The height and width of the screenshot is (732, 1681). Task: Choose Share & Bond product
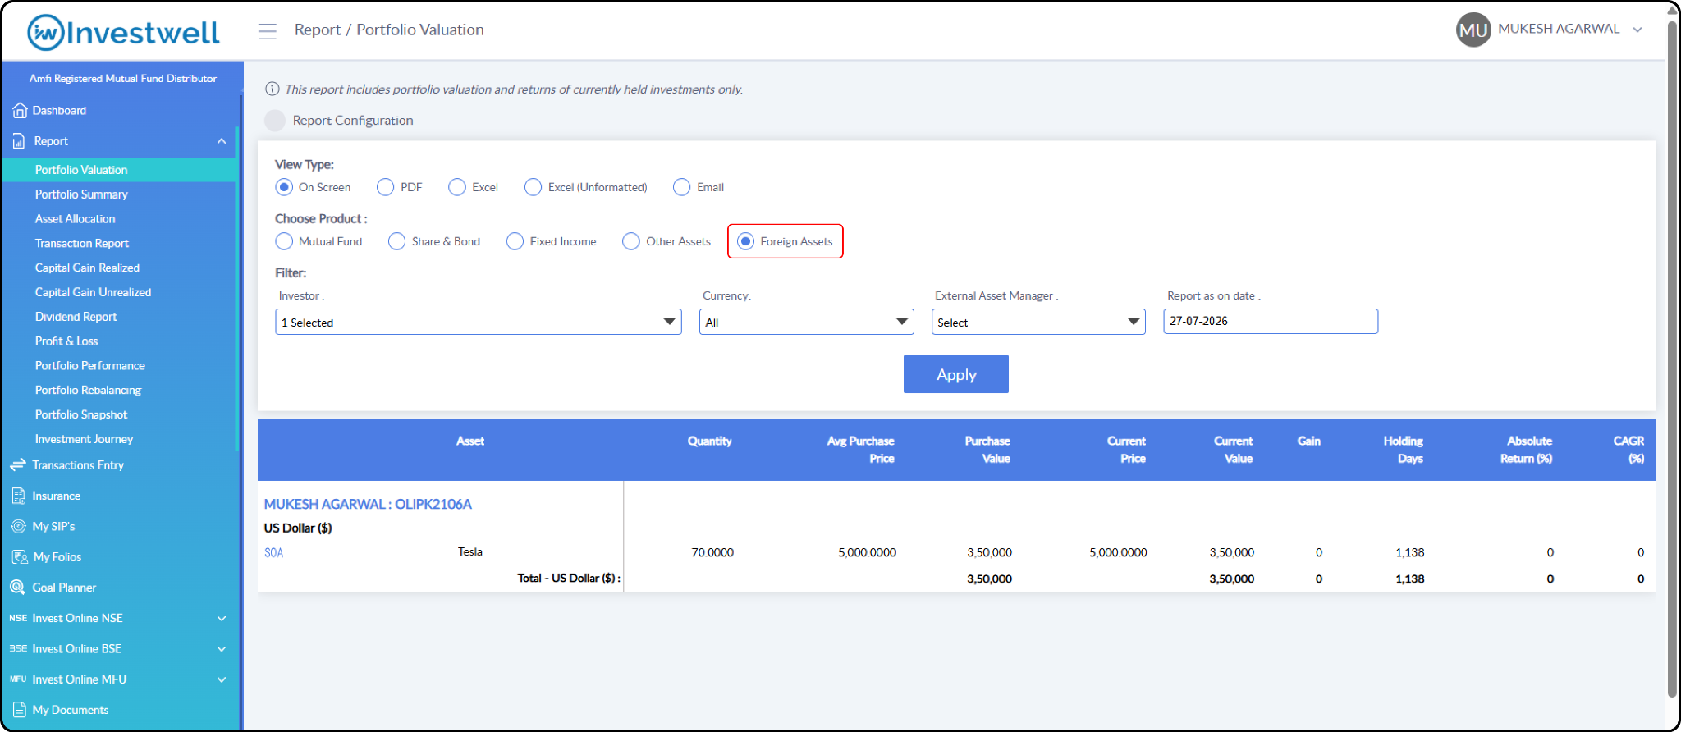coord(397,241)
